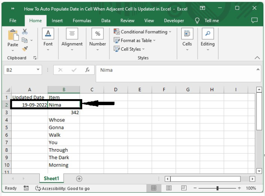Select the Format Painter brush icon

(25, 48)
